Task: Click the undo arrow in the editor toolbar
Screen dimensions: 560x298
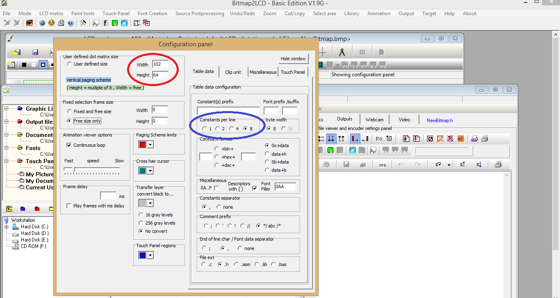Action: point(401,164)
